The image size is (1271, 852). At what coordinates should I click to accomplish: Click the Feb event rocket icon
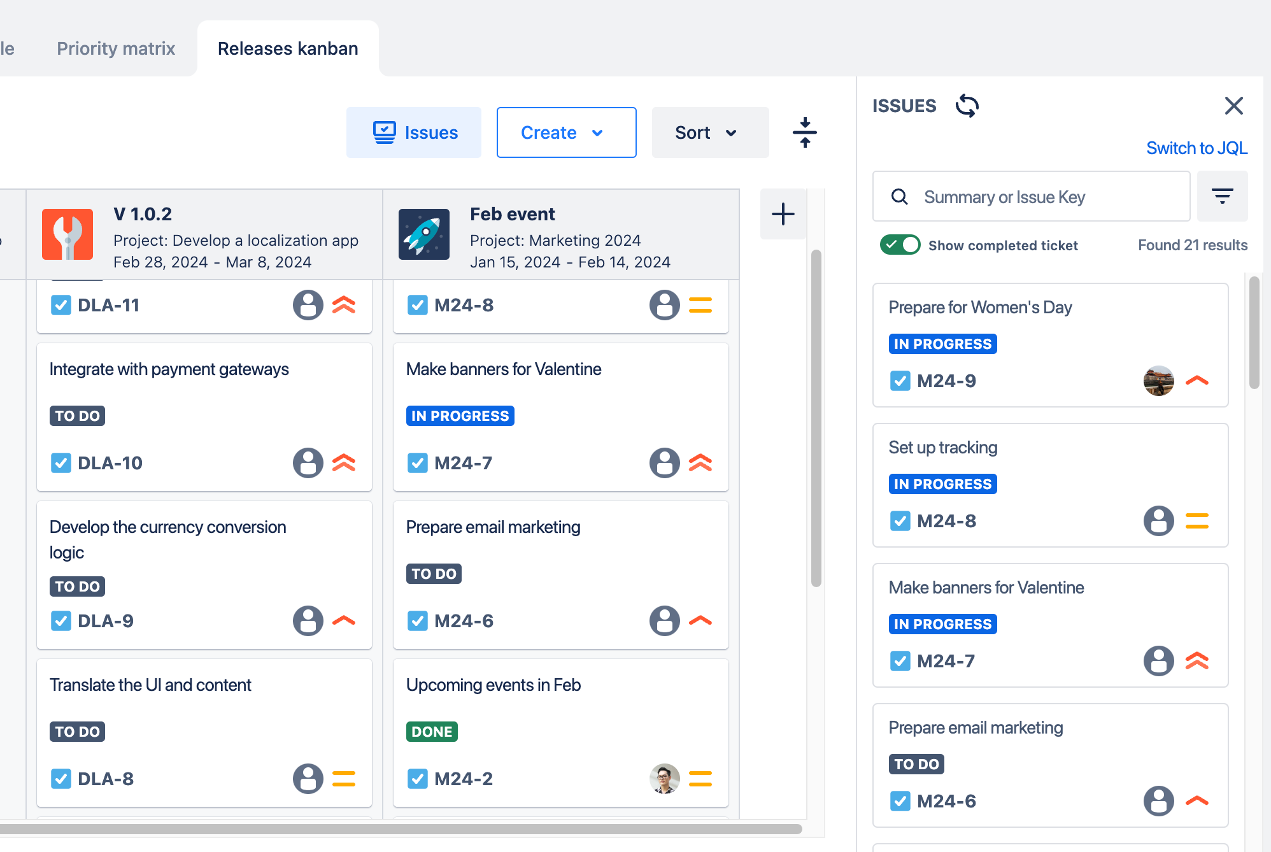[x=424, y=234]
